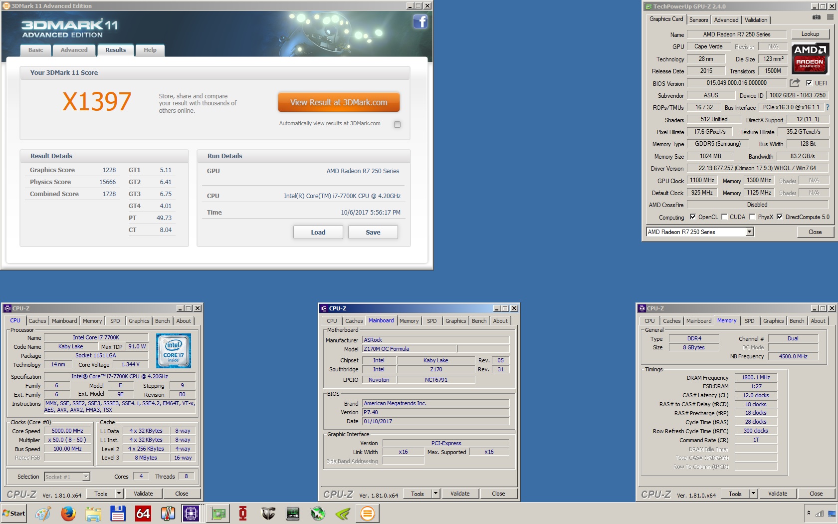
Task: Click the Save button in 3DMark
Action: tap(373, 232)
